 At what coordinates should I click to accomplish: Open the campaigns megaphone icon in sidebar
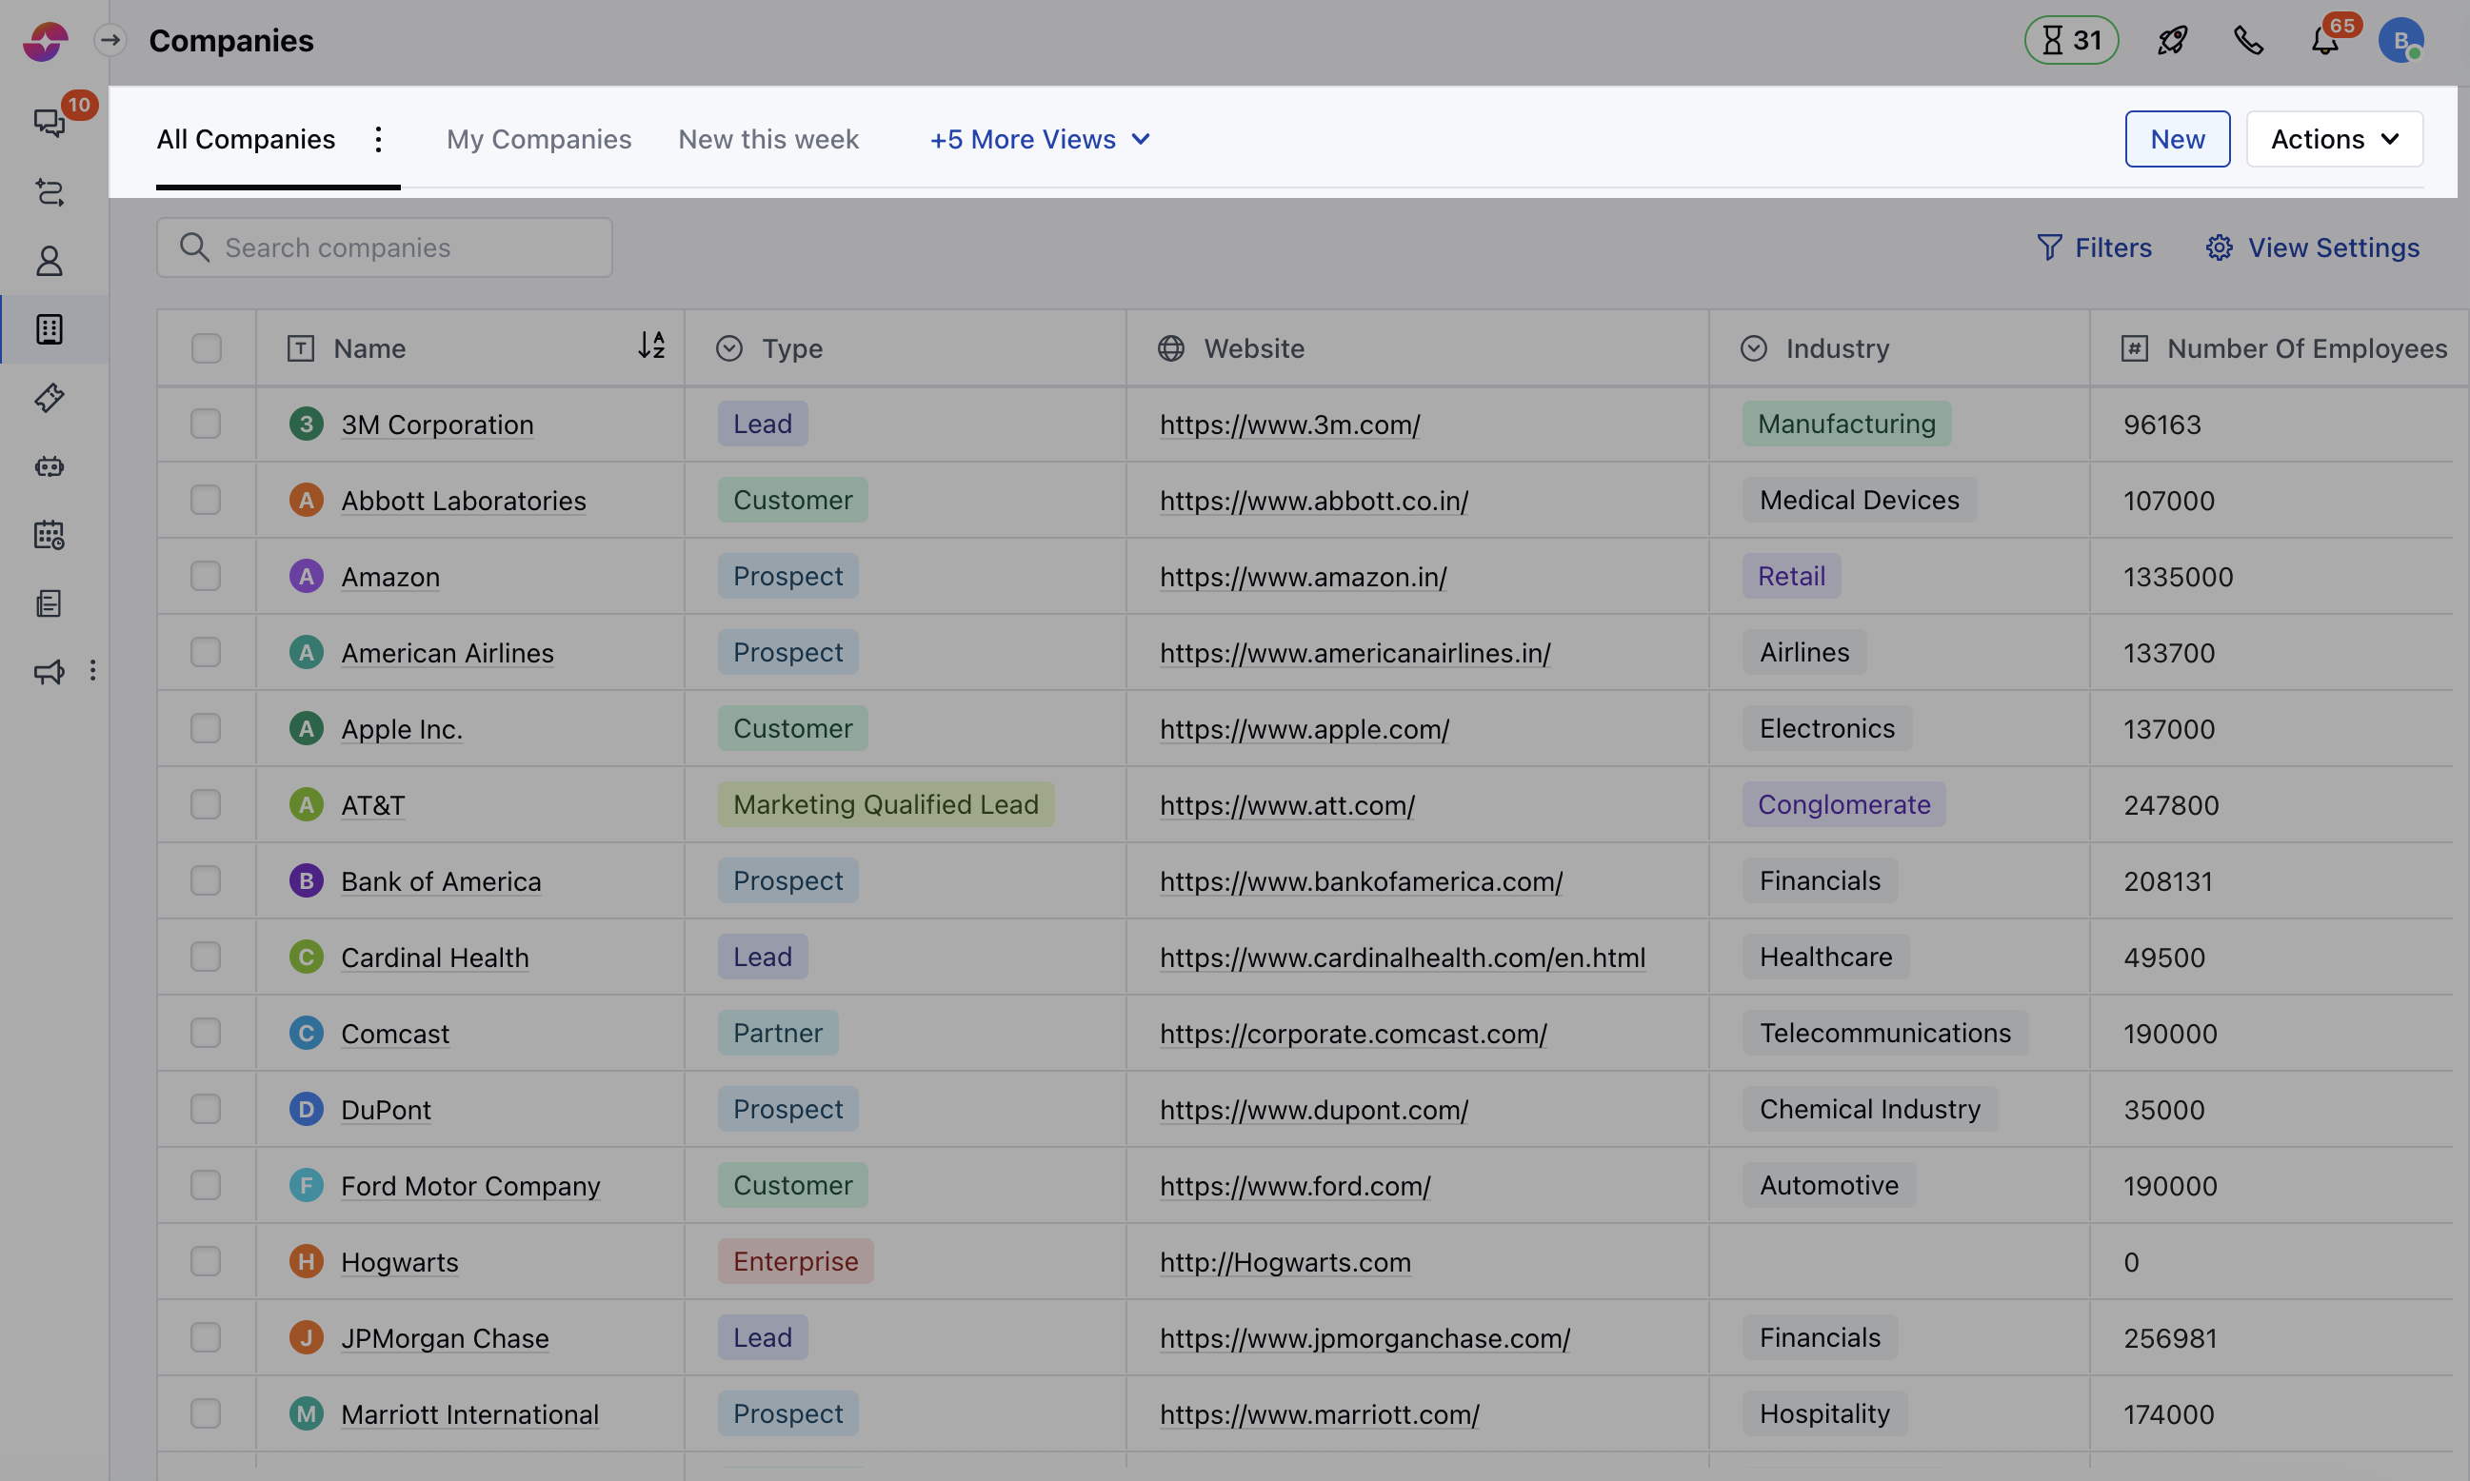[48, 672]
